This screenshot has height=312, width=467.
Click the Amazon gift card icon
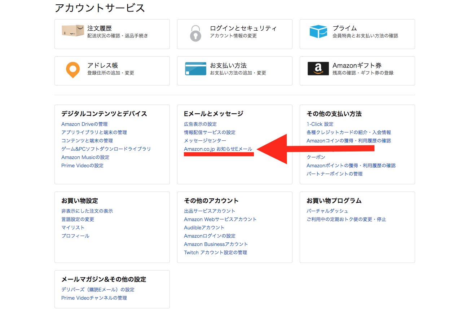click(318, 69)
